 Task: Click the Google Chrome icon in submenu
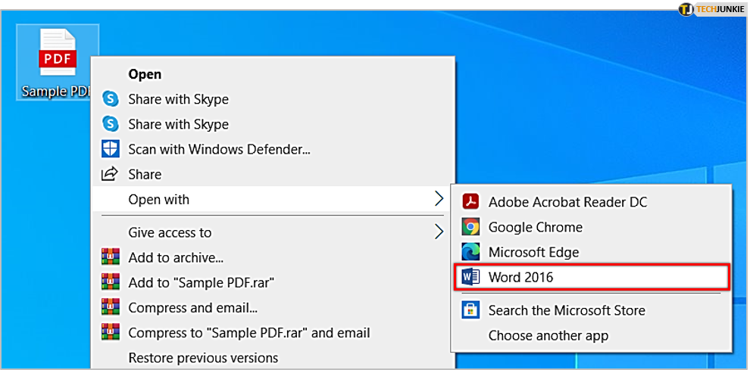coord(471,227)
